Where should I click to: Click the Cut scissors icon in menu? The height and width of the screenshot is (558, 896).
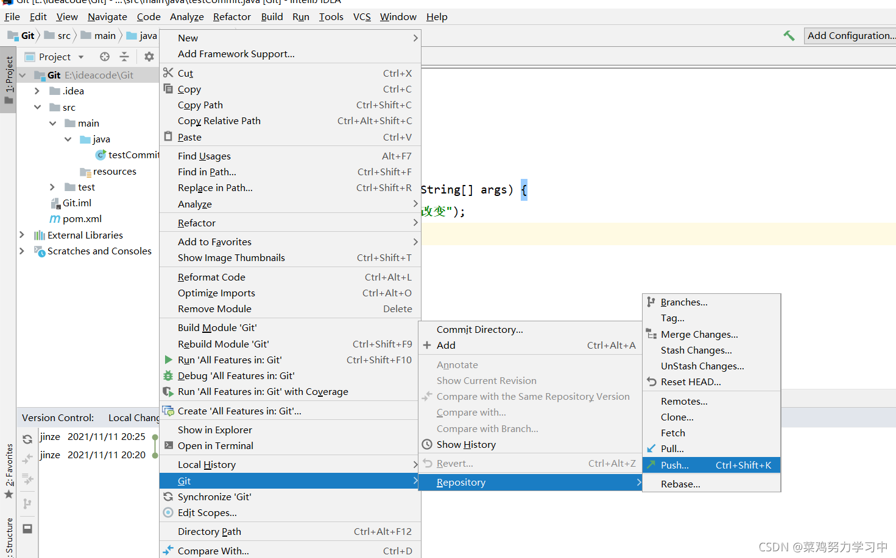[x=169, y=73]
